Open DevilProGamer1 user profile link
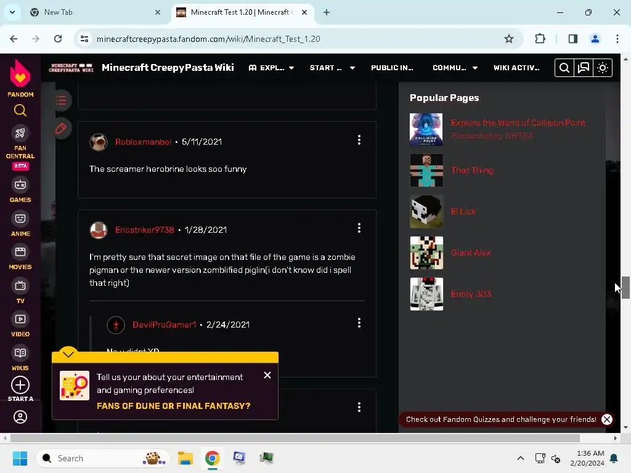631x473 pixels. coord(164,325)
